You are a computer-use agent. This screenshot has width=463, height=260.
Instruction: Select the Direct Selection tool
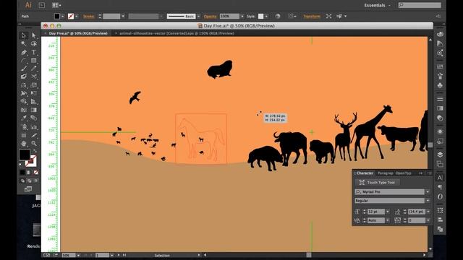click(34, 35)
